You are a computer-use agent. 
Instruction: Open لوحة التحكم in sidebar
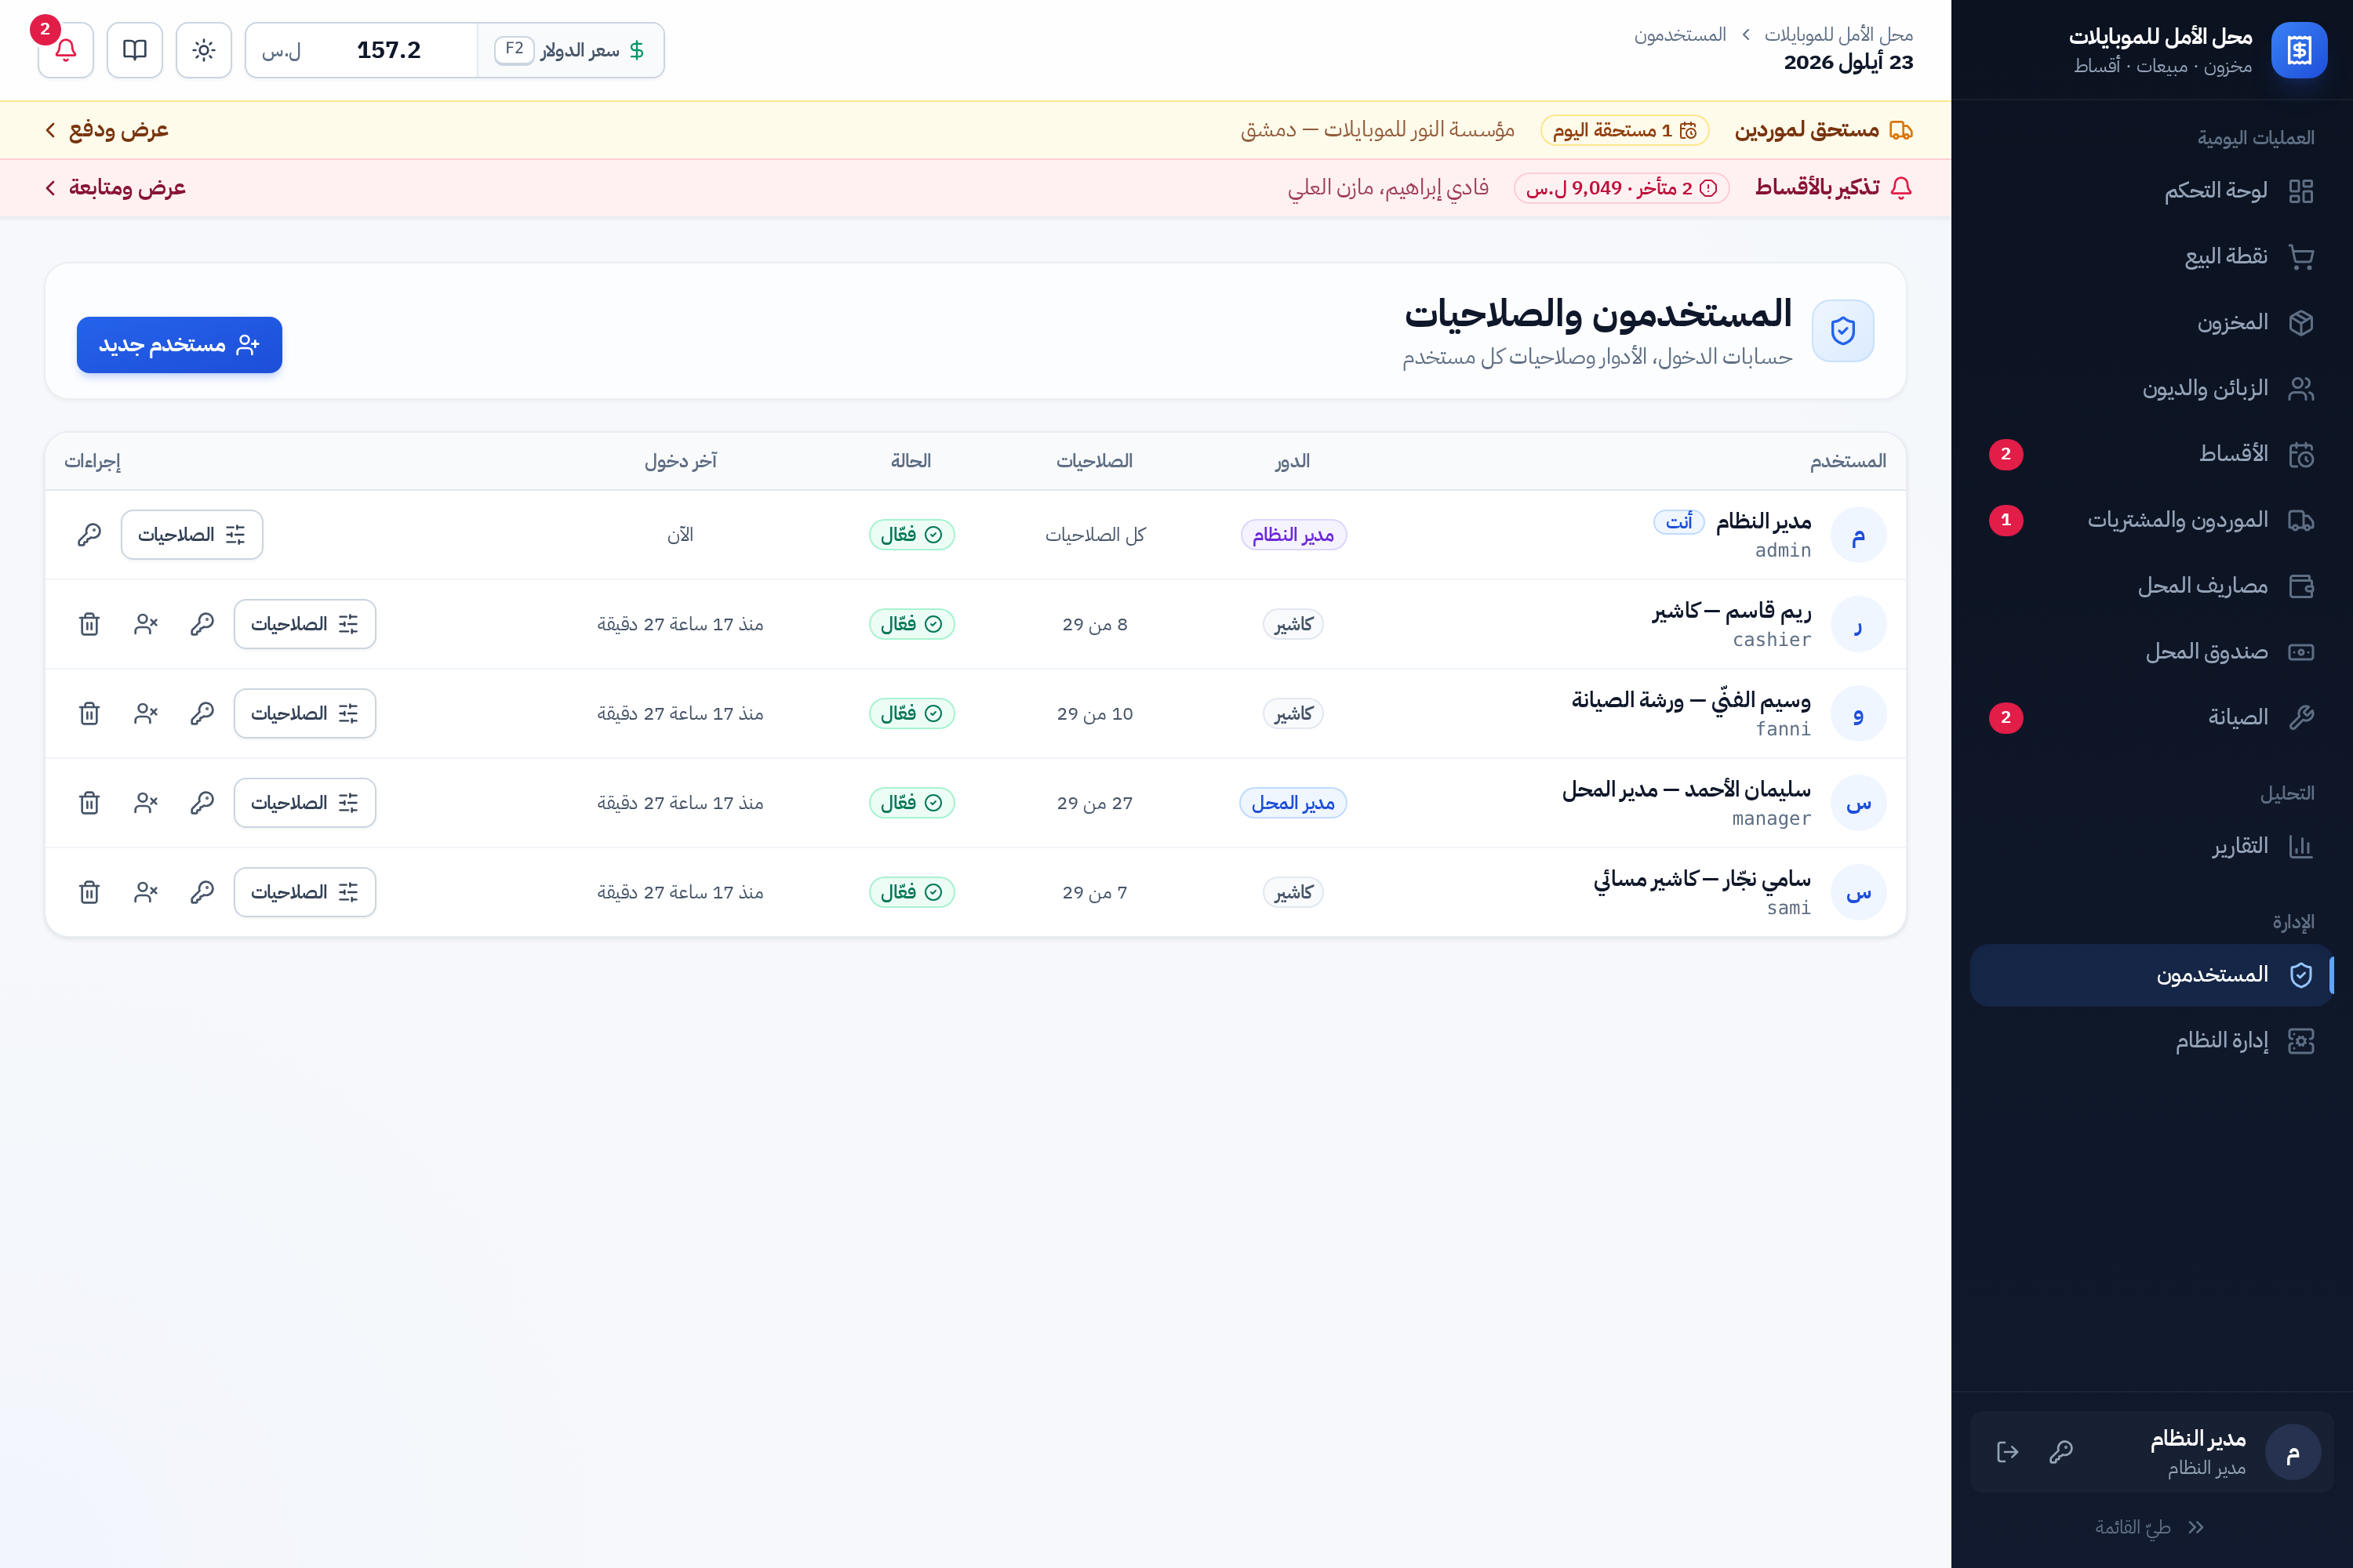2152,191
